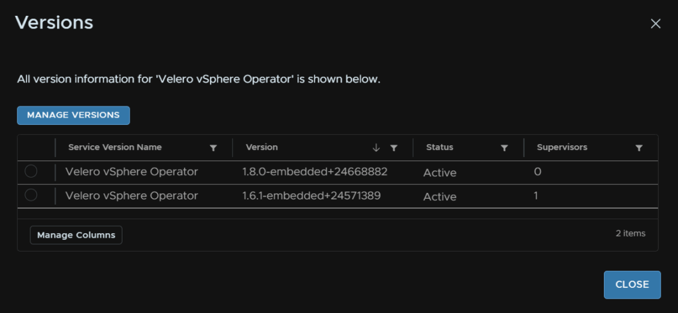Click Supervisors count 1
The width and height of the screenshot is (678, 313).
tap(536, 195)
